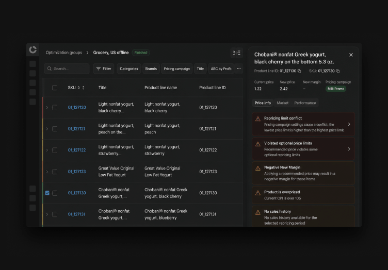Click 'Great Value Original Low Fat Yogurt' product line name
The image size is (388, 270).
pos(163,172)
